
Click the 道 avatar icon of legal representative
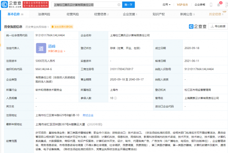41,48
